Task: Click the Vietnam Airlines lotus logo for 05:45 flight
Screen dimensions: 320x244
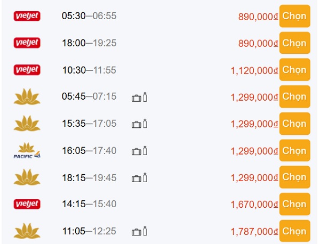Action: (27, 97)
